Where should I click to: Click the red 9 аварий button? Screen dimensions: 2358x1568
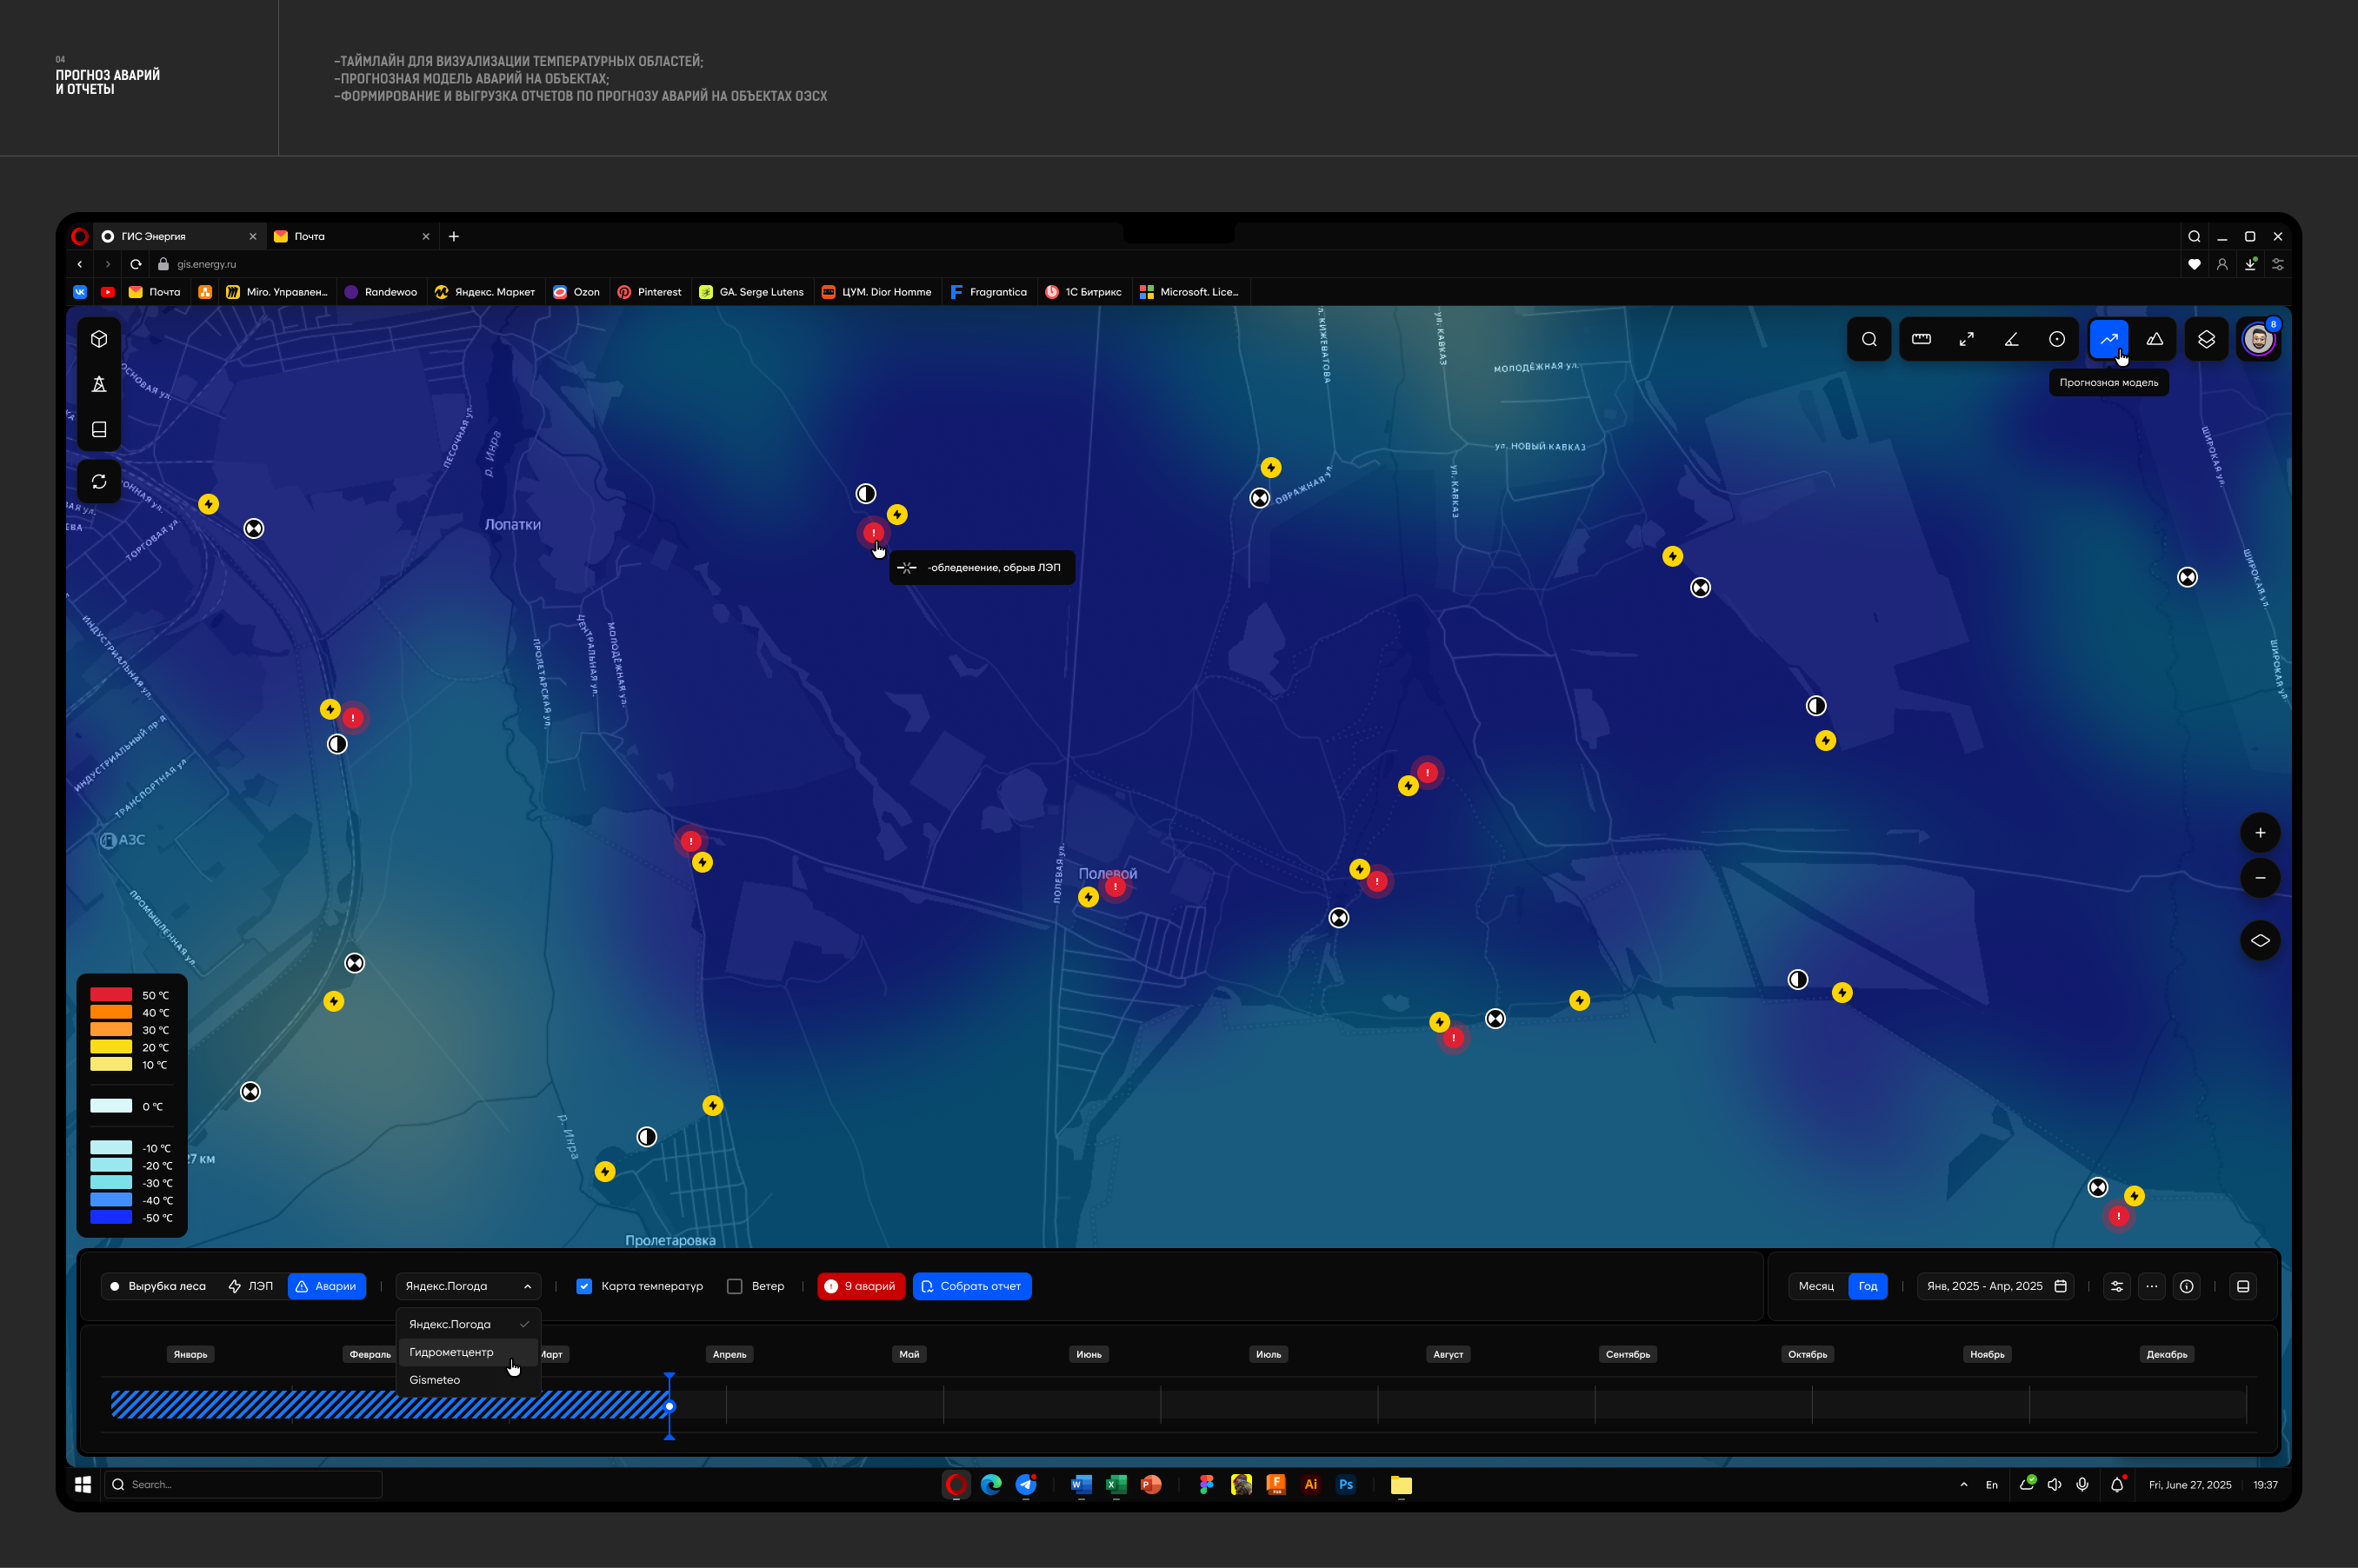(861, 1286)
